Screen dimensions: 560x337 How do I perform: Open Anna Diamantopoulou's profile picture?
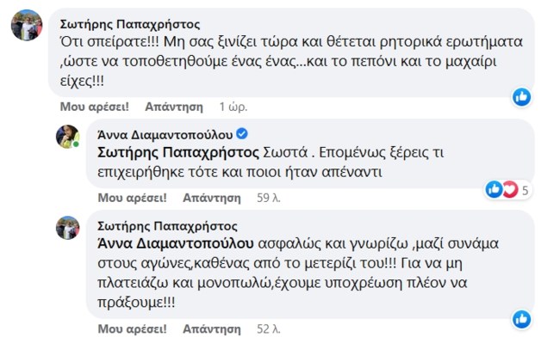(67, 137)
